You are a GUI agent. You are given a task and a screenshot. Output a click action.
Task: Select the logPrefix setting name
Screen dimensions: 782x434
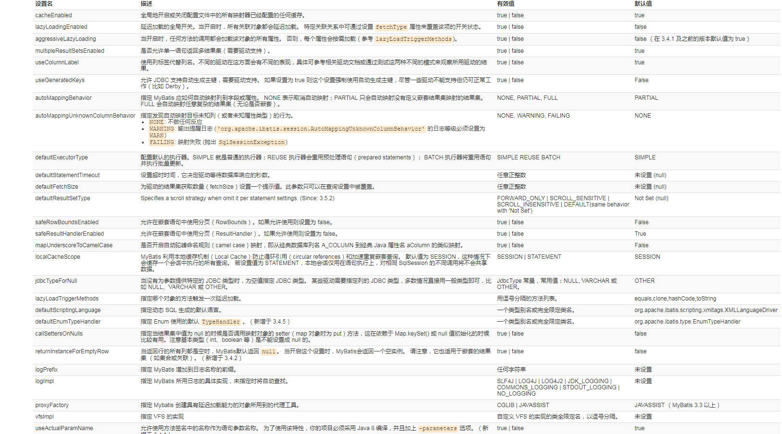pos(46,370)
